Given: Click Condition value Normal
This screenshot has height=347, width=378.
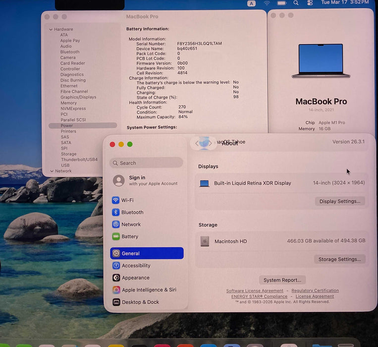Looking at the screenshot, I should (185, 112).
